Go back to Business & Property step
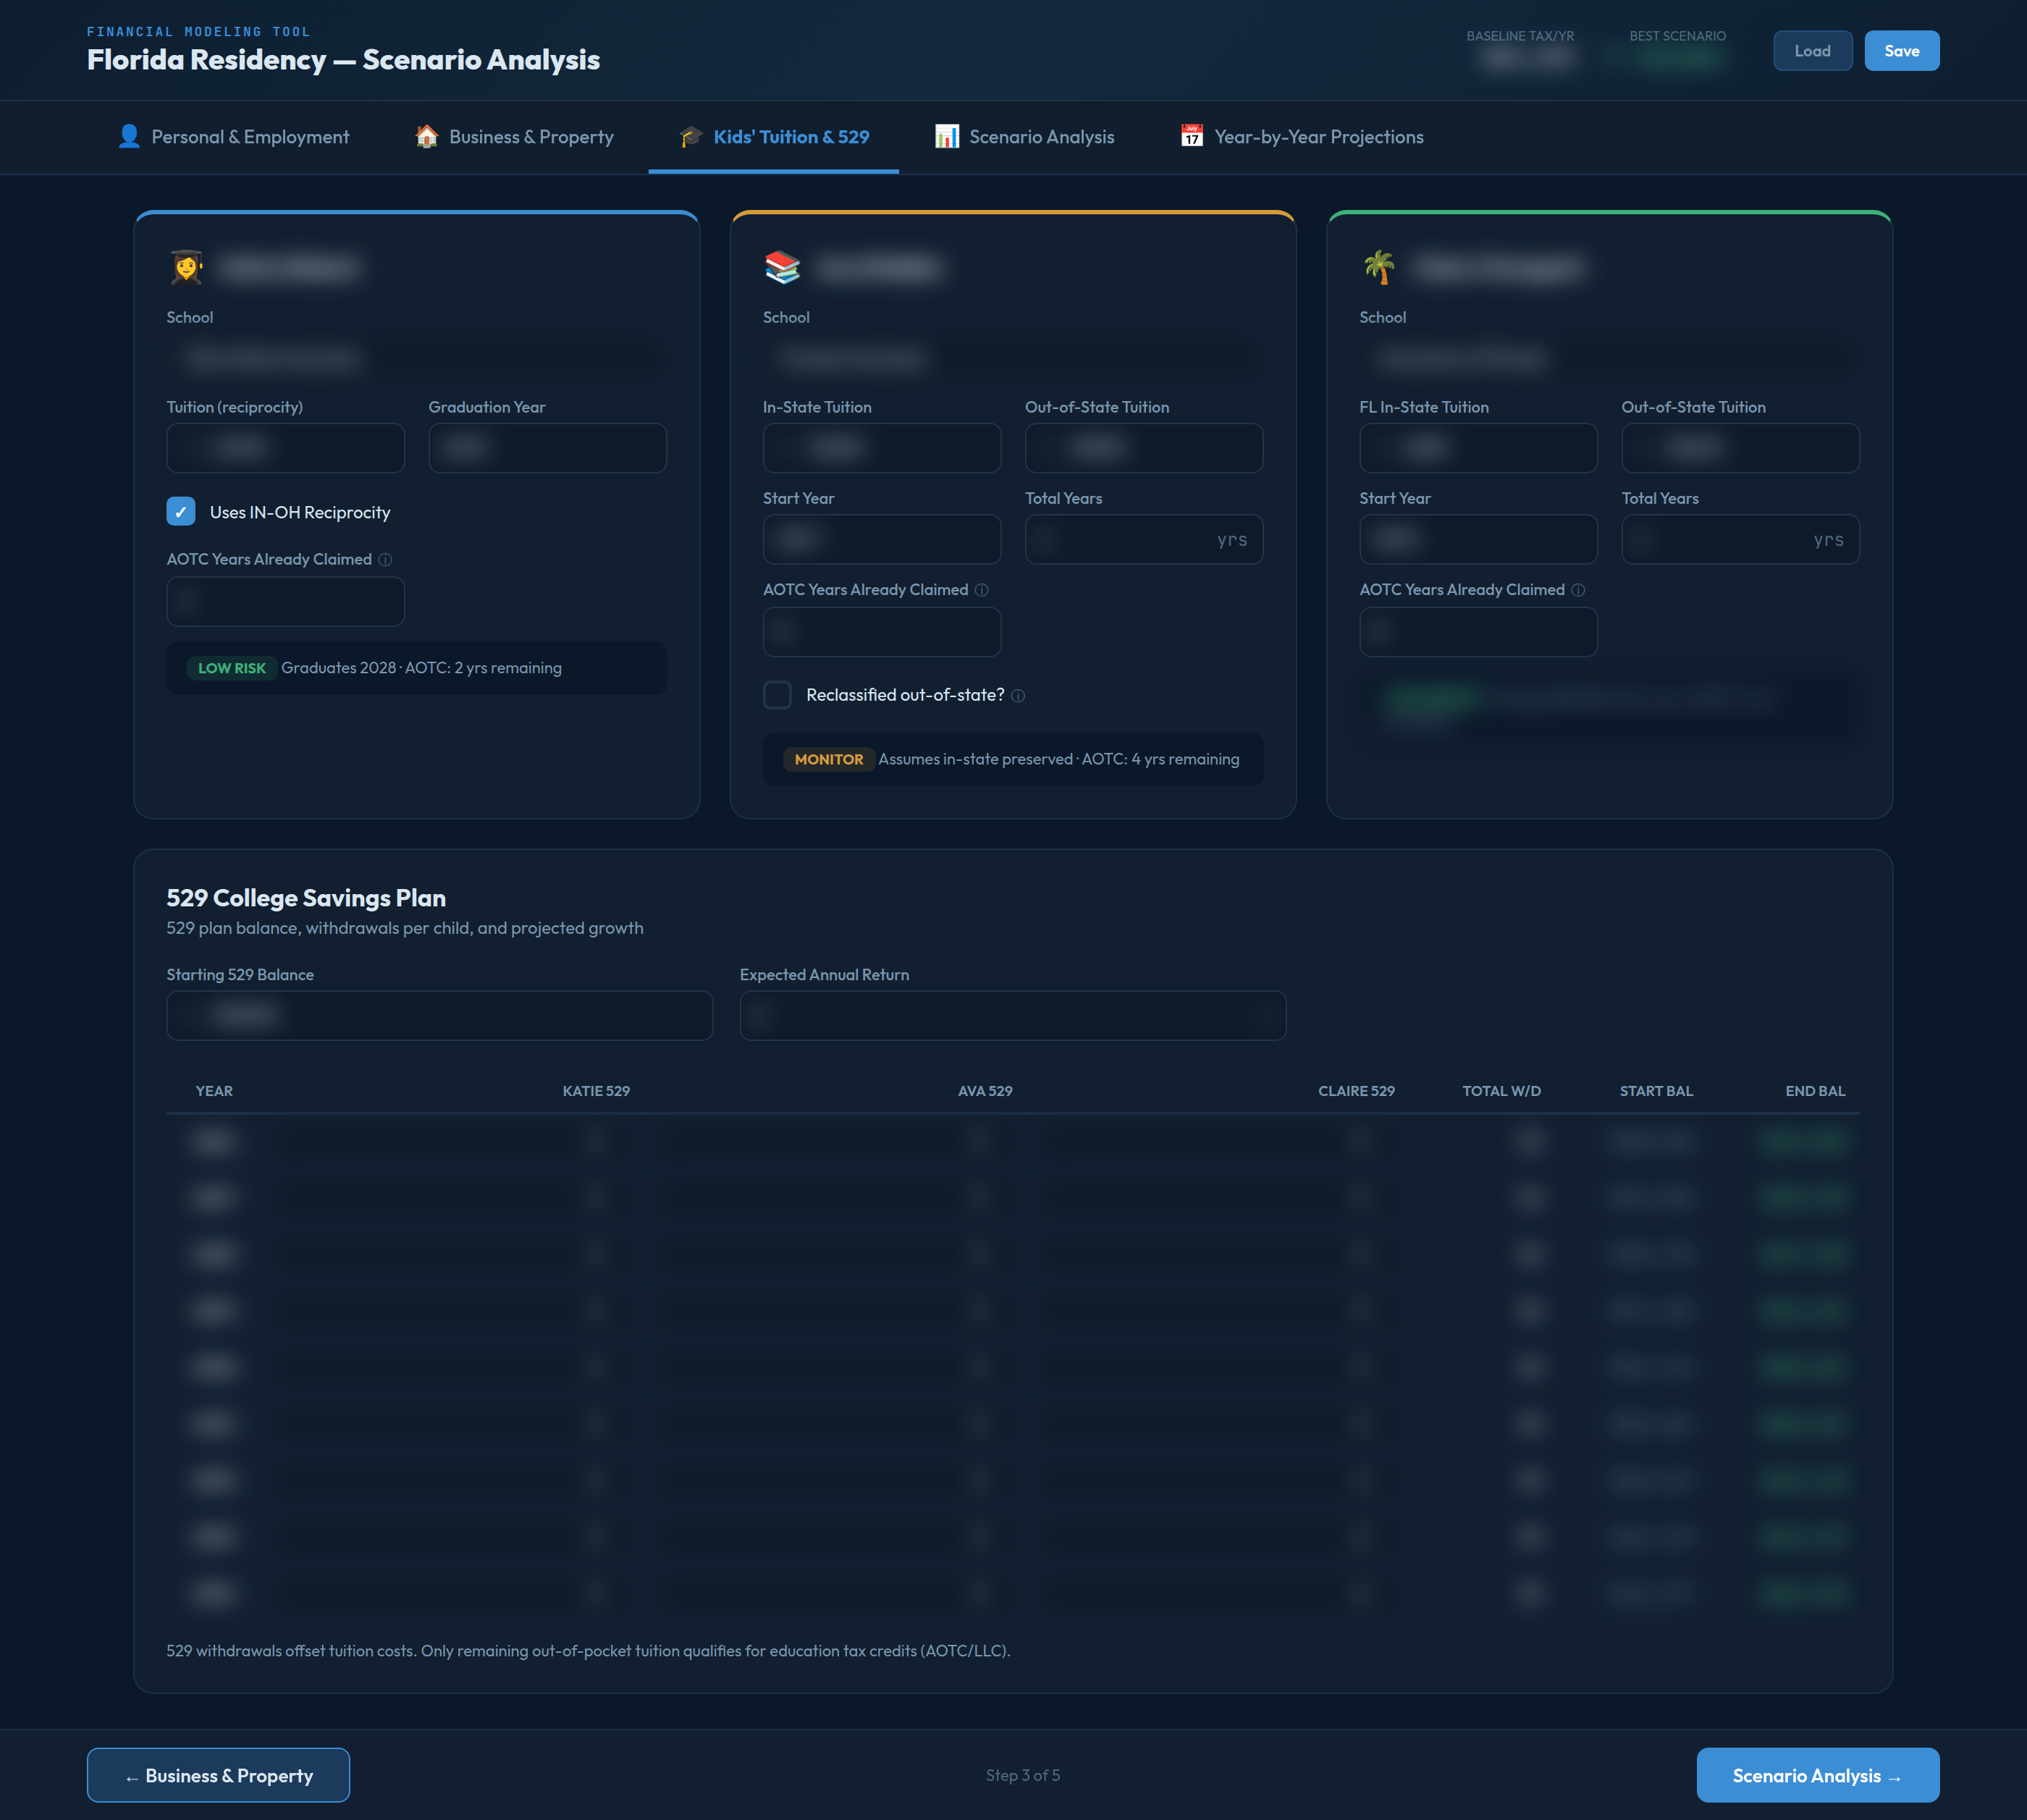 tap(218, 1775)
